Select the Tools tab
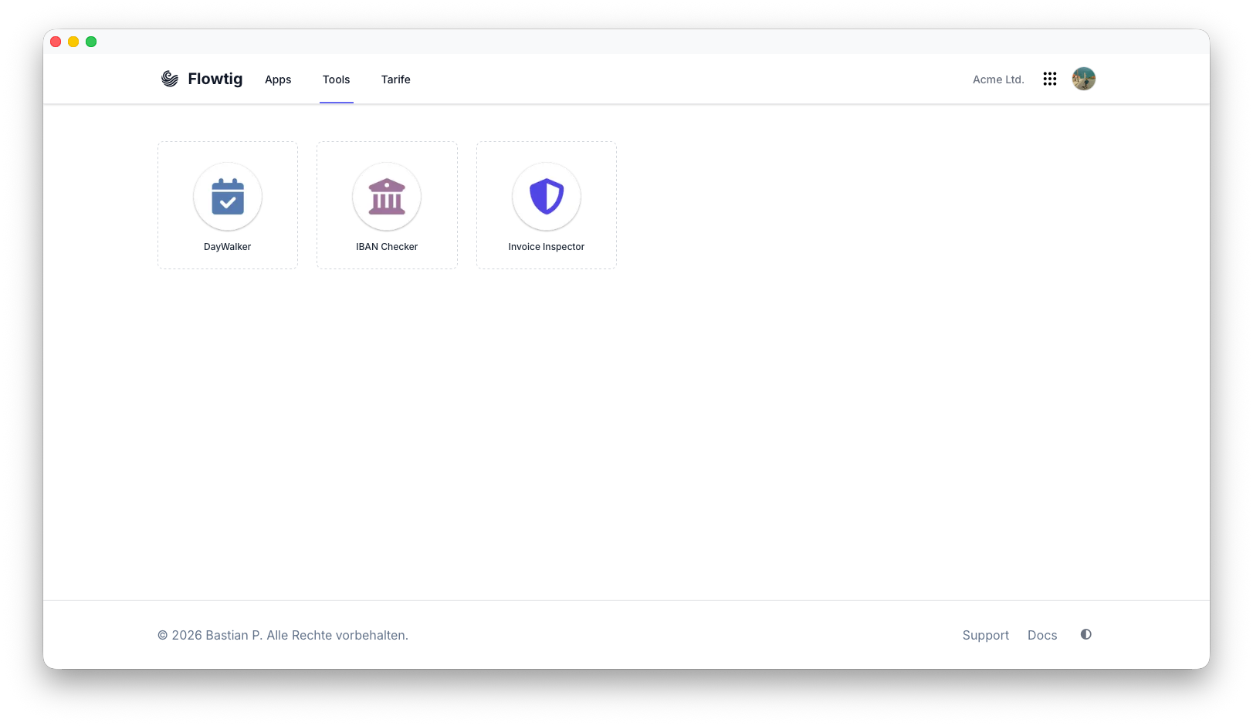 point(337,79)
